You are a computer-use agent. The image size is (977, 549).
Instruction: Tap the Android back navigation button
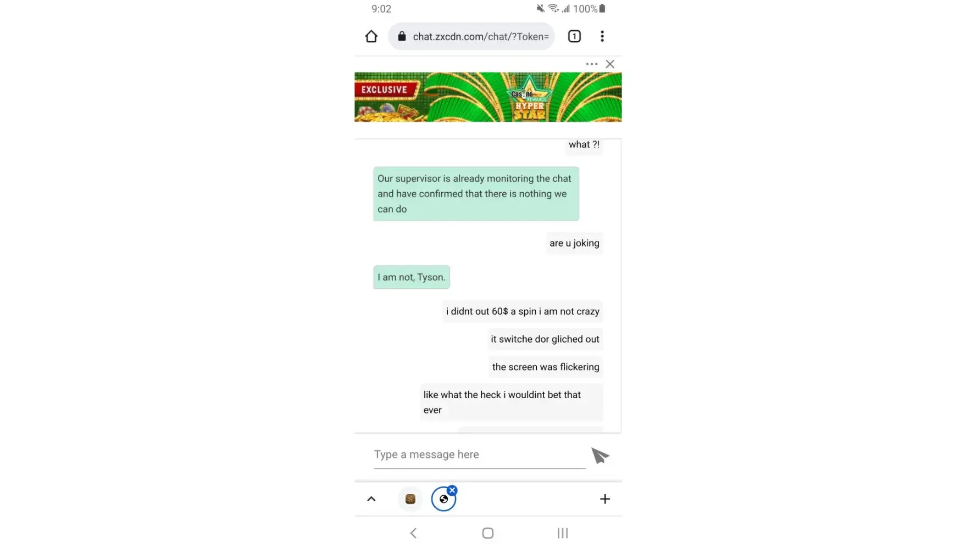414,533
